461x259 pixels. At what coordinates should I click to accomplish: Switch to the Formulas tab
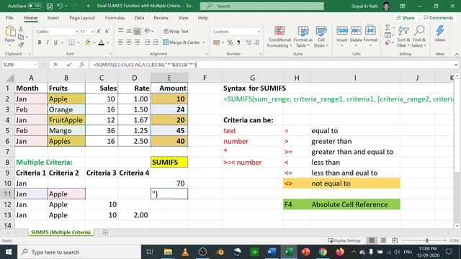click(115, 18)
